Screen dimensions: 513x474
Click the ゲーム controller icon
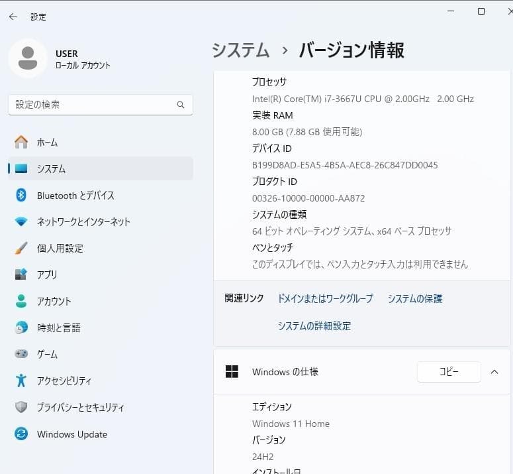coord(21,354)
